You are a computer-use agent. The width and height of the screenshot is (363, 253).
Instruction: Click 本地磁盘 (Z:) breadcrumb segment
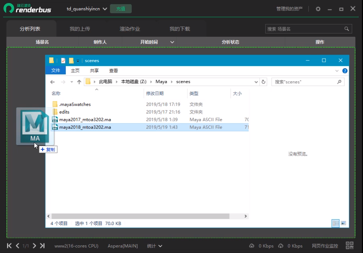(x=134, y=82)
